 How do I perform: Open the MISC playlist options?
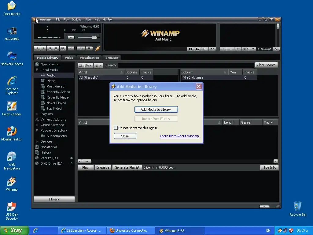(x=245, y=49)
